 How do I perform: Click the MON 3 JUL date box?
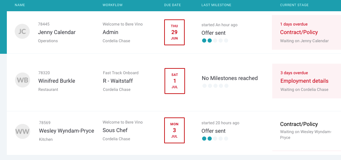pos(174,130)
